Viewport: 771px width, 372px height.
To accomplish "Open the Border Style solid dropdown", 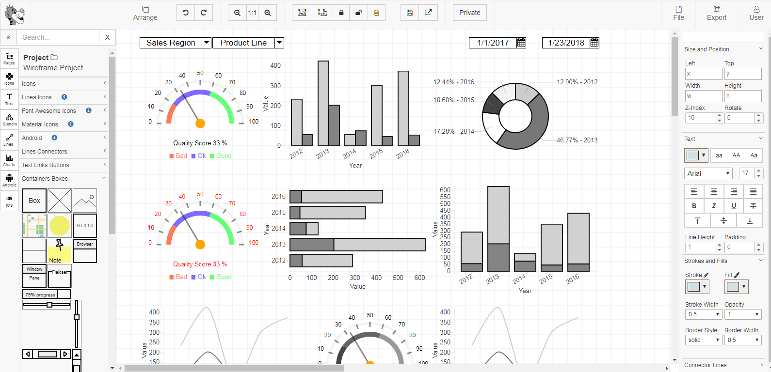I will (704, 340).
